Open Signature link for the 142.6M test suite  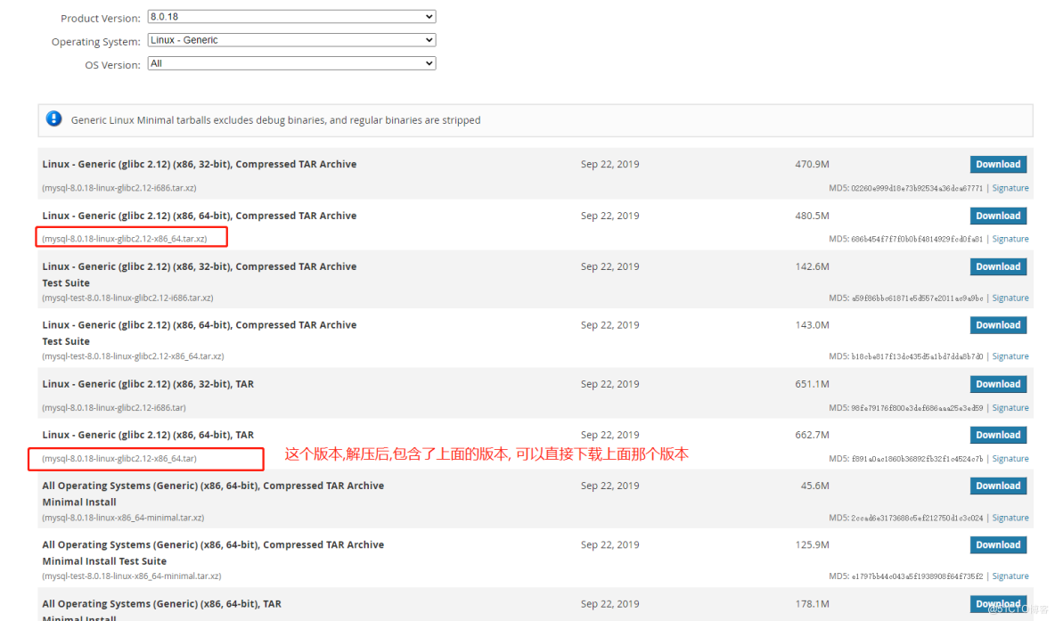[x=1010, y=298]
